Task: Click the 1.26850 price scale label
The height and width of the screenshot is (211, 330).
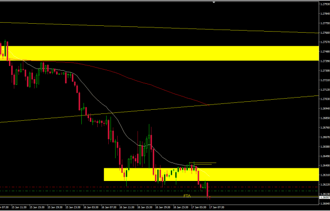Action: (325, 118)
